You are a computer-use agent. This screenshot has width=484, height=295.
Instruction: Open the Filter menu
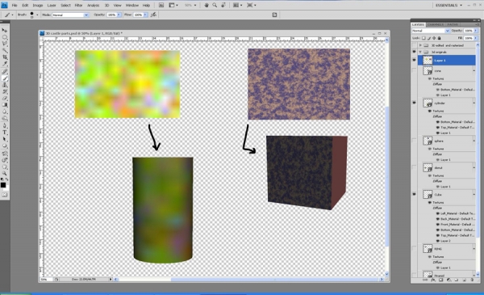coord(79,6)
